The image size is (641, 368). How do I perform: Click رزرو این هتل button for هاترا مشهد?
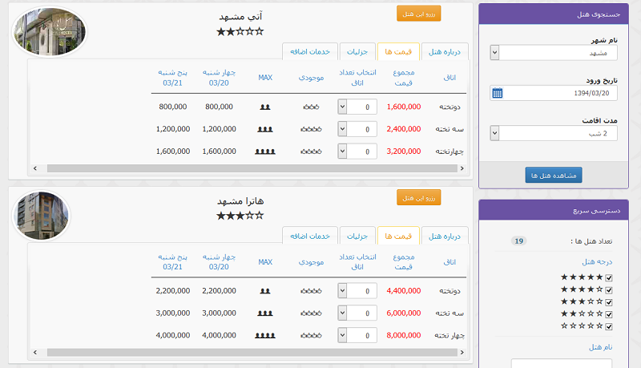[x=418, y=198]
